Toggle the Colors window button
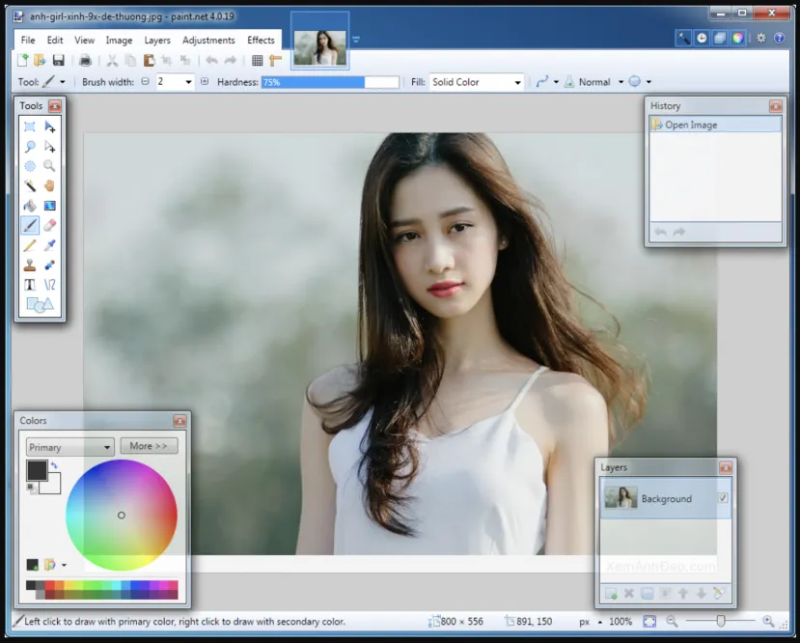800x643 pixels. click(737, 39)
